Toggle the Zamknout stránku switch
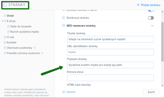This screenshot has height=98, width=164. click(151, 18)
